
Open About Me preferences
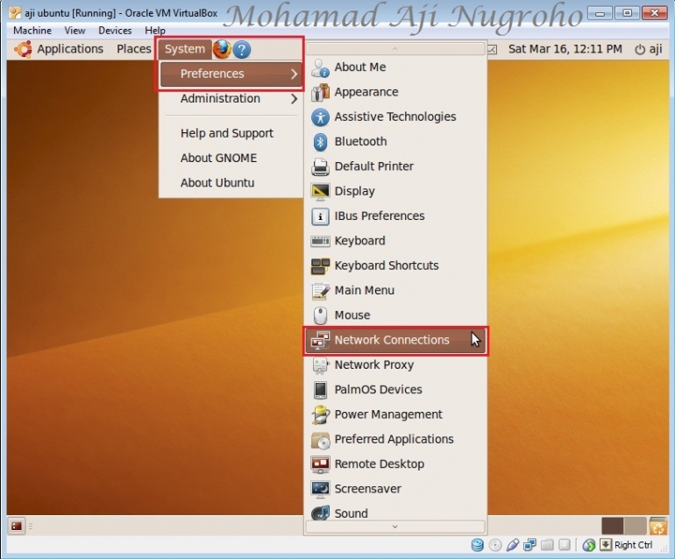coord(395,67)
